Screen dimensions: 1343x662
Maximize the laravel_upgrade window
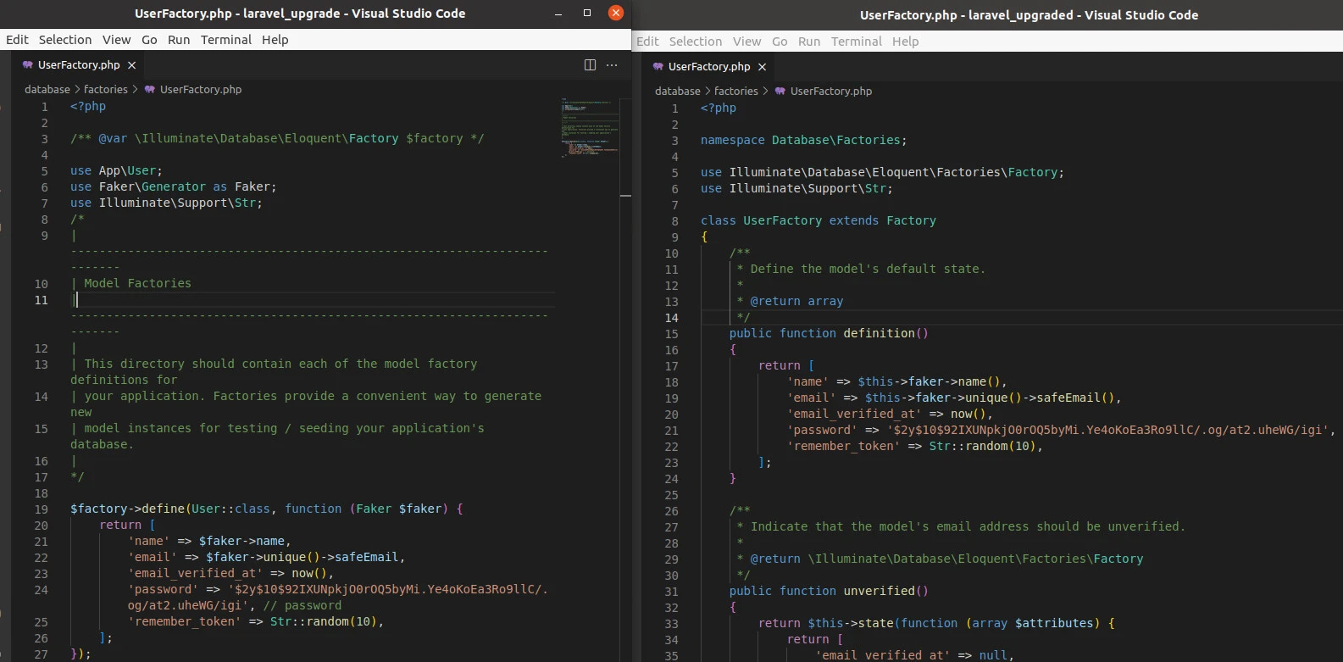click(586, 14)
